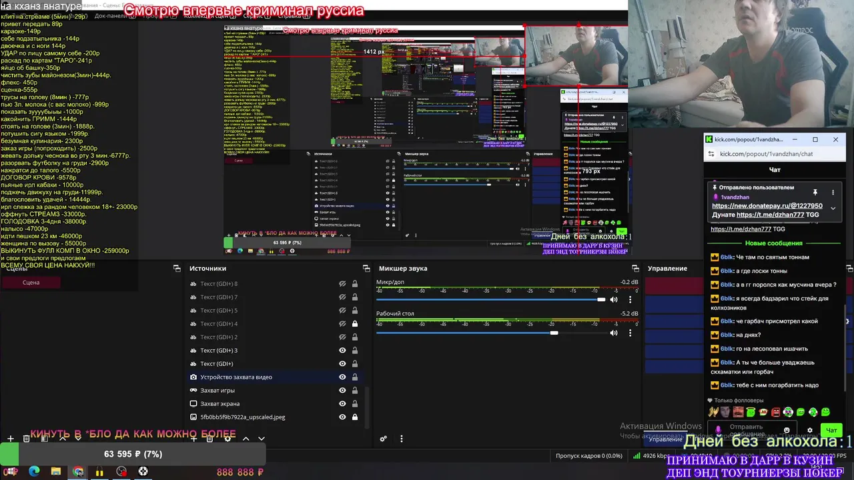Show the hidden Текст (GDI+) 4 source
Viewport: 854px width, 480px height.
pyautogui.click(x=342, y=324)
